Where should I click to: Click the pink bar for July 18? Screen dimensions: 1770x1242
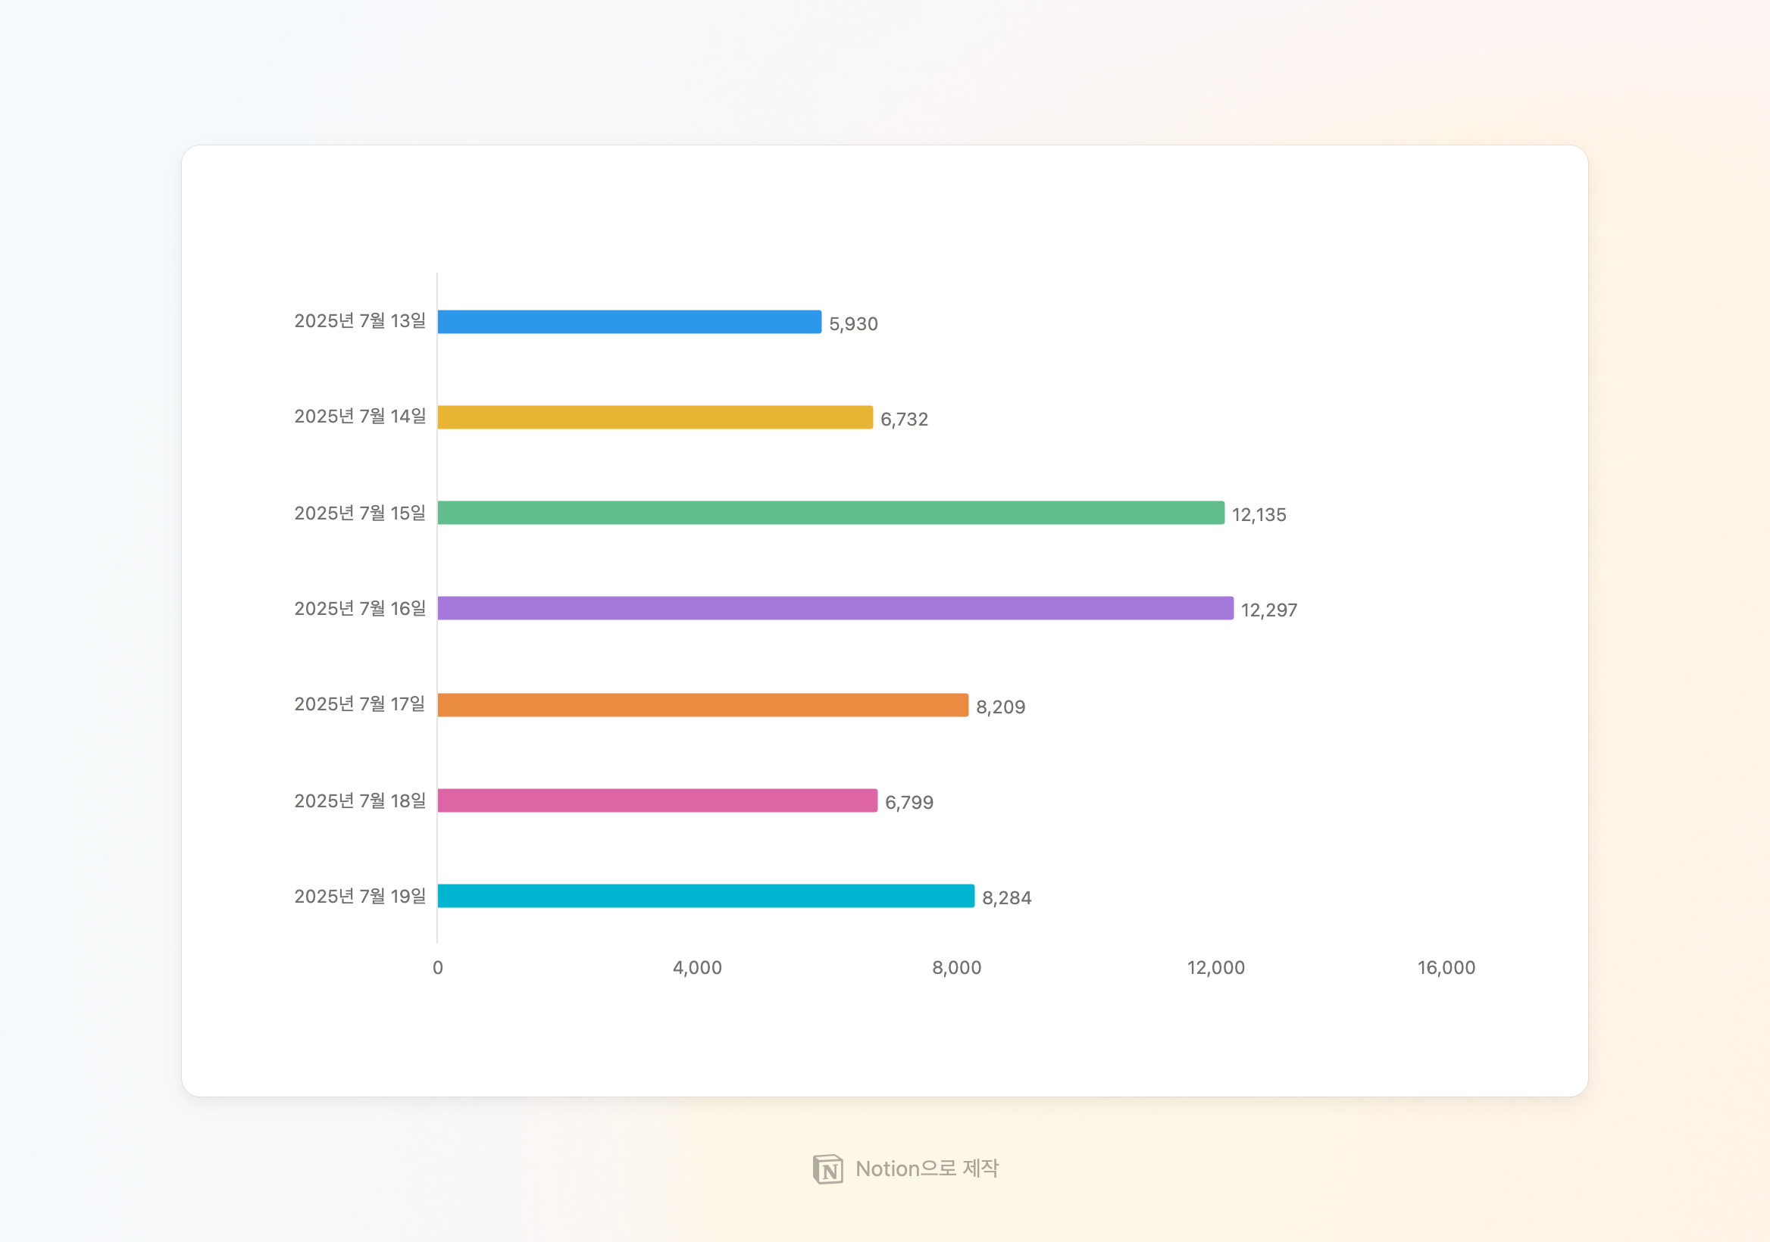point(657,800)
